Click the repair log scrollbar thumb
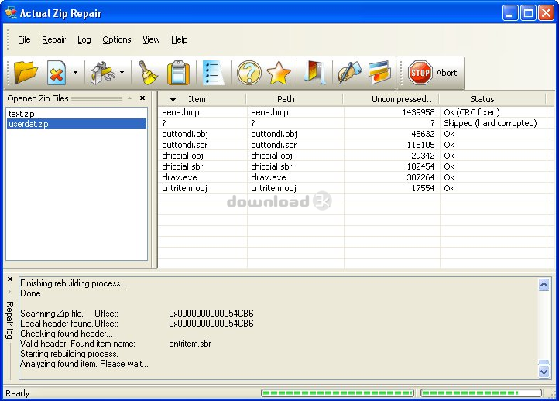 click(544, 362)
